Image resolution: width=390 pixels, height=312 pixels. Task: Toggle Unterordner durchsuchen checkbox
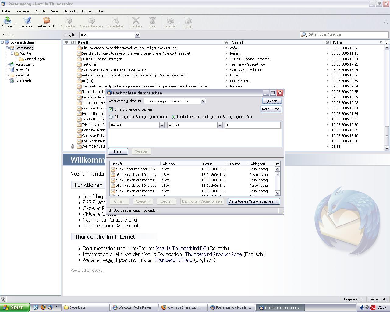(x=111, y=109)
